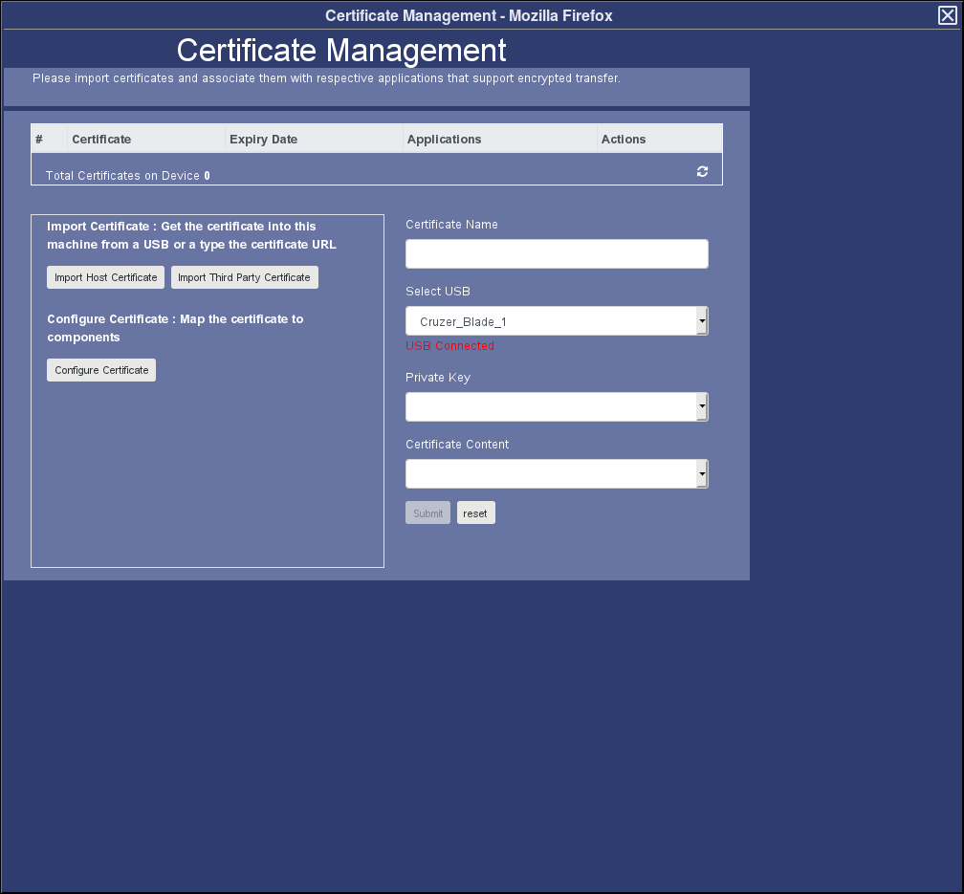The width and height of the screenshot is (964, 894).
Task: Click the arrow on Certificate Content combo box
Action: tap(702, 474)
